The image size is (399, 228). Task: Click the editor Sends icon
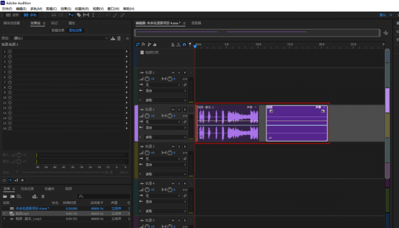149,45
